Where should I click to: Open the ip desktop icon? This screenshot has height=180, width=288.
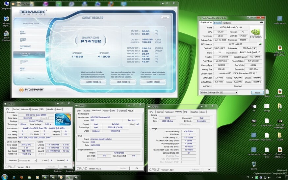(254, 108)
